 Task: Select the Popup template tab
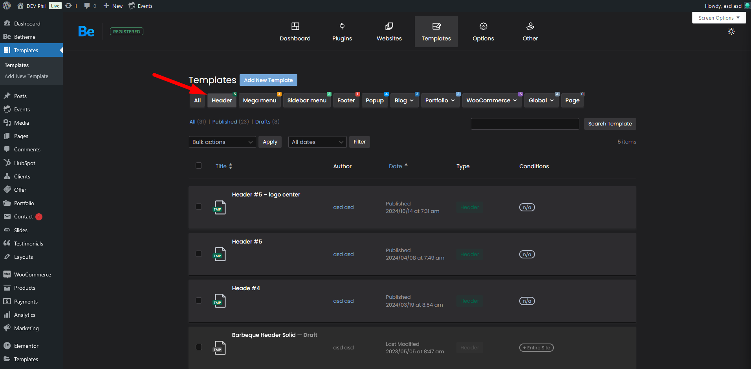[375, 100]
